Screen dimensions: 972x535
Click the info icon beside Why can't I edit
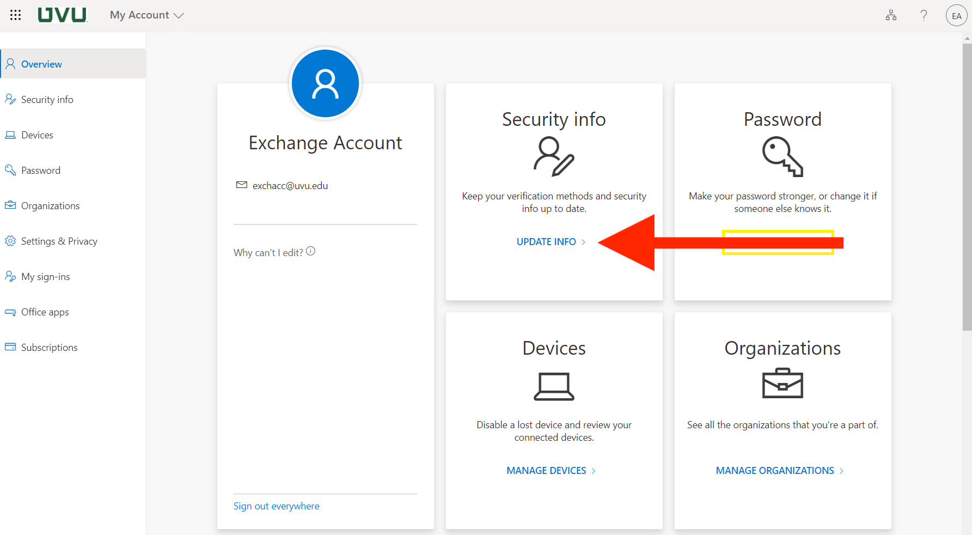coord(310,251)
